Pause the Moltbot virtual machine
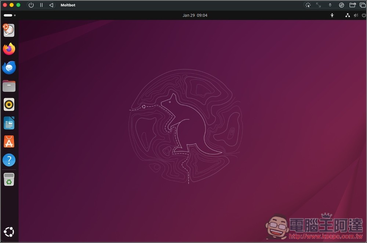Viewport: 367px width, 243px height. [x=41, y=5]
